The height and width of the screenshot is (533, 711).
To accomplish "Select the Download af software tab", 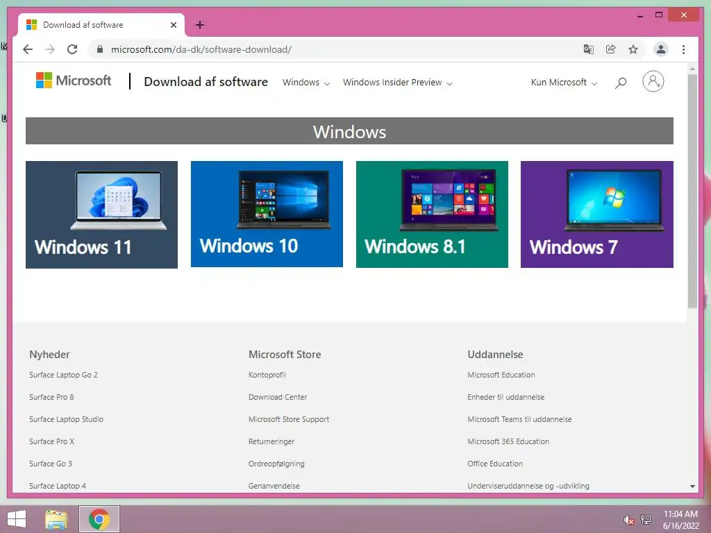I will tap(101, 25).
